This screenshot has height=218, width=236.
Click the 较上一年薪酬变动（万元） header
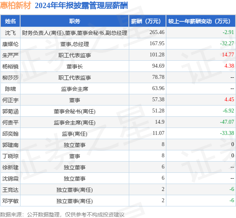coord(201,21)
